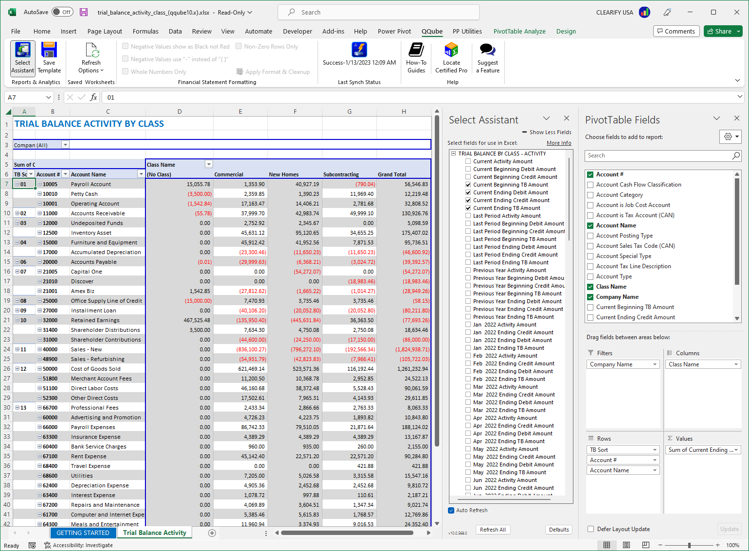
Task: Open the Class Name column filter dropdown
Action: (209, 164)
